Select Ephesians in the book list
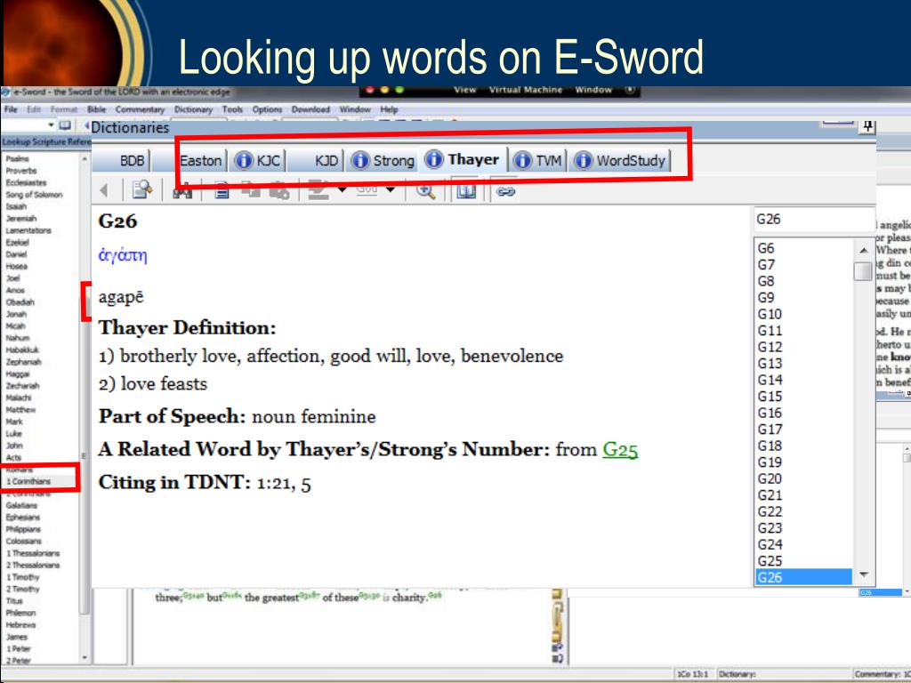911x683 pixels. pyautogui.click(x=23, y=518)
